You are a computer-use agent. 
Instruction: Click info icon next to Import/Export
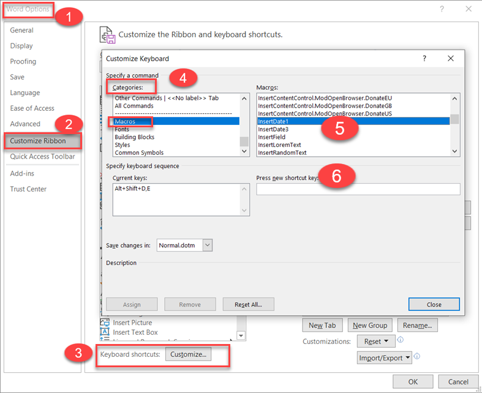pyautogui.click(x=417, y=356)
